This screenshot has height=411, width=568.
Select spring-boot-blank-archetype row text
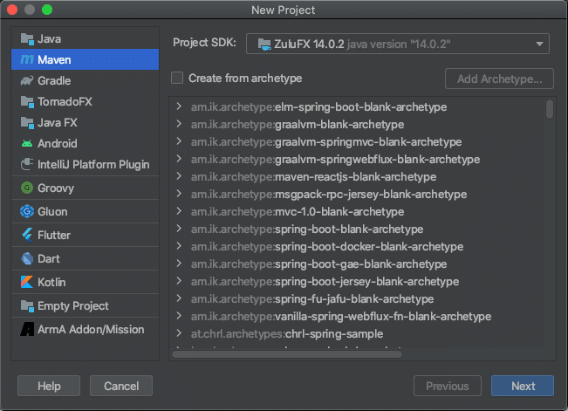307,229
